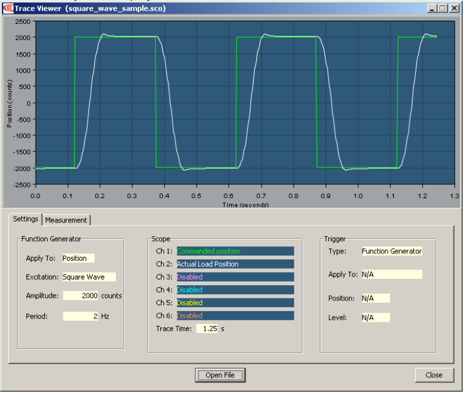
Task: Select Ch 5 Disabled channel
Action: click(235, 303)
